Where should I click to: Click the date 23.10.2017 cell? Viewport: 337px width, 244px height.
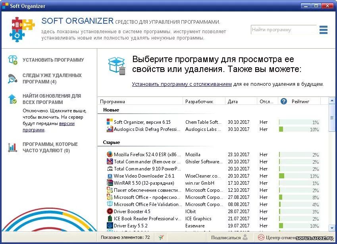[x=239, y=155]
